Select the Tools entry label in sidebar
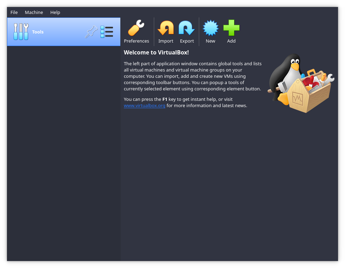Screen dimensions: 345x268 [x=38, y=32]
